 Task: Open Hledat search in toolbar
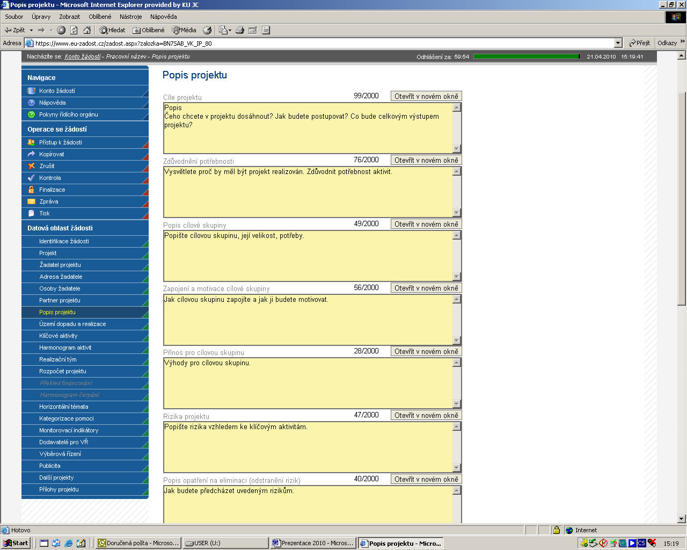[x=113, y=30]
